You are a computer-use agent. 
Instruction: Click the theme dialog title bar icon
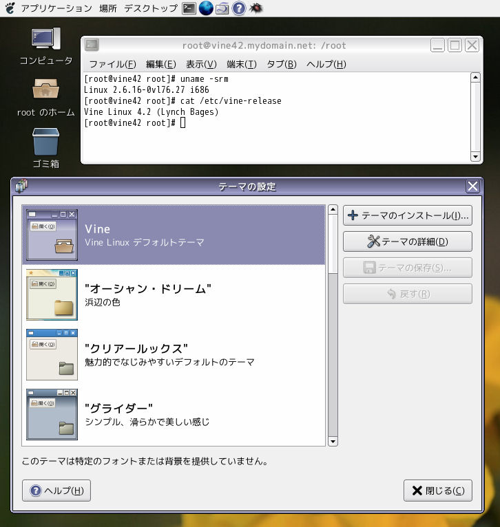21,186
